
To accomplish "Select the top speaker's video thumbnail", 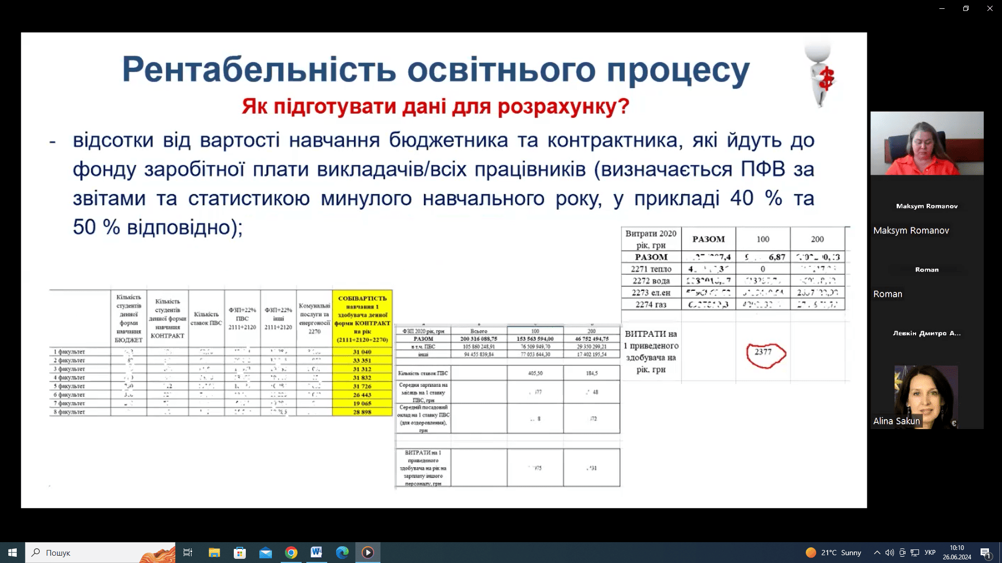I will 927,143.
